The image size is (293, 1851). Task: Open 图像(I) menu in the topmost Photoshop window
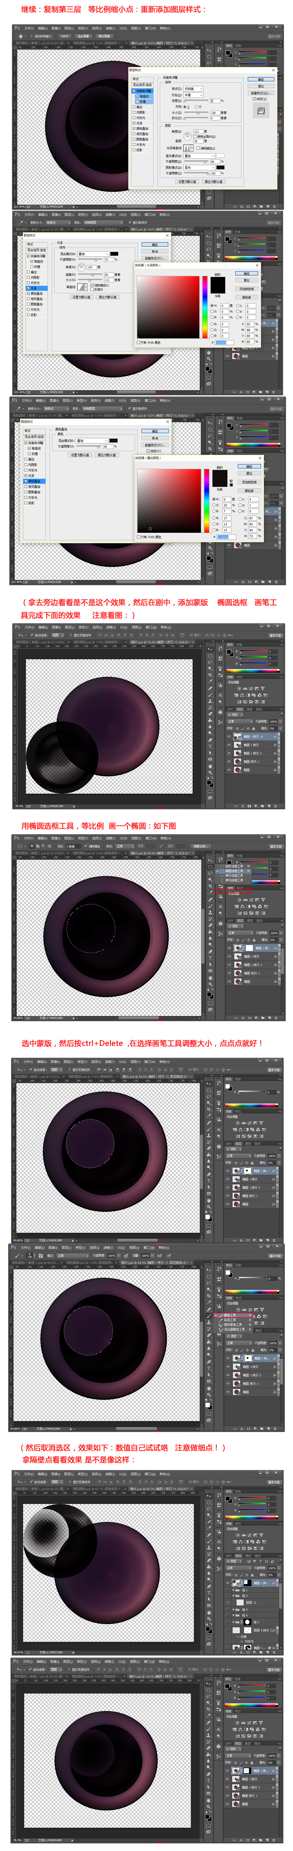[x=56, y=29]
